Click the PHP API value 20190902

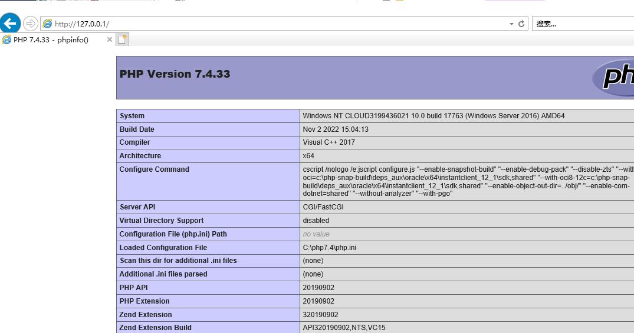pyautogui.click(x=318, y=288)
